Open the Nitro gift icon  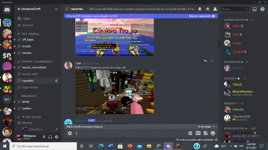pos(190,133)
